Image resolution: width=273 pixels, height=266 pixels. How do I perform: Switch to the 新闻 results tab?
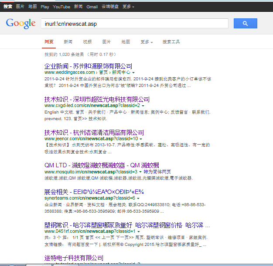(x=68, y=42)
